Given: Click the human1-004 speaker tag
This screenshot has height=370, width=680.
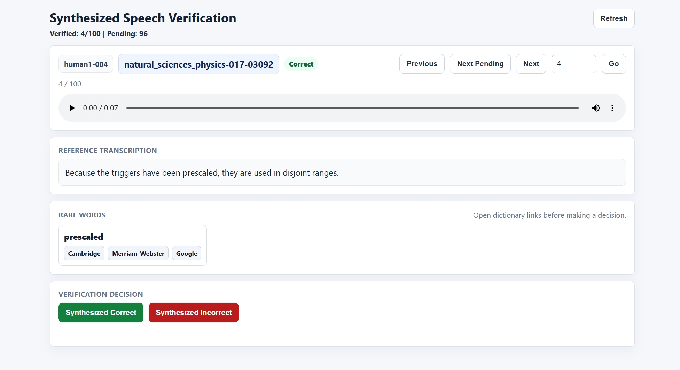Looking at the screenshot, I should pos(86,64).
